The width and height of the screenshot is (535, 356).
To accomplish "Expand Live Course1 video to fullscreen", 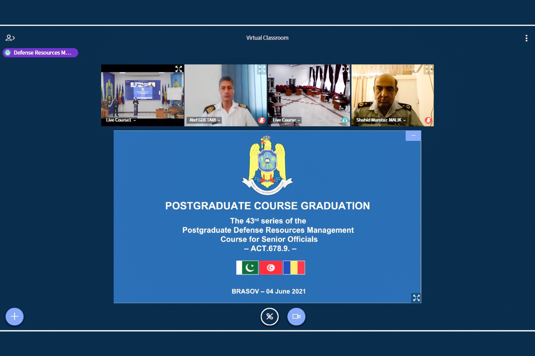I will coord(179,69).
